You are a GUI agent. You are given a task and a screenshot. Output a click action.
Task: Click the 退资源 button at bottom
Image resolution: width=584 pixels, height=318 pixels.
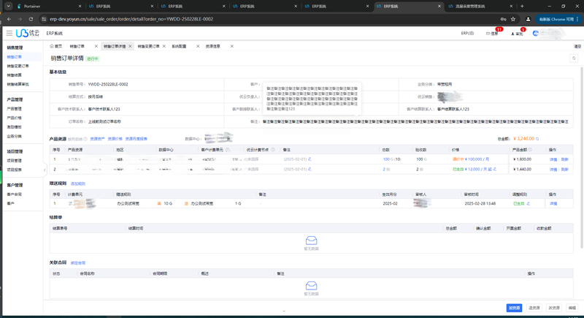coord(534,308)
